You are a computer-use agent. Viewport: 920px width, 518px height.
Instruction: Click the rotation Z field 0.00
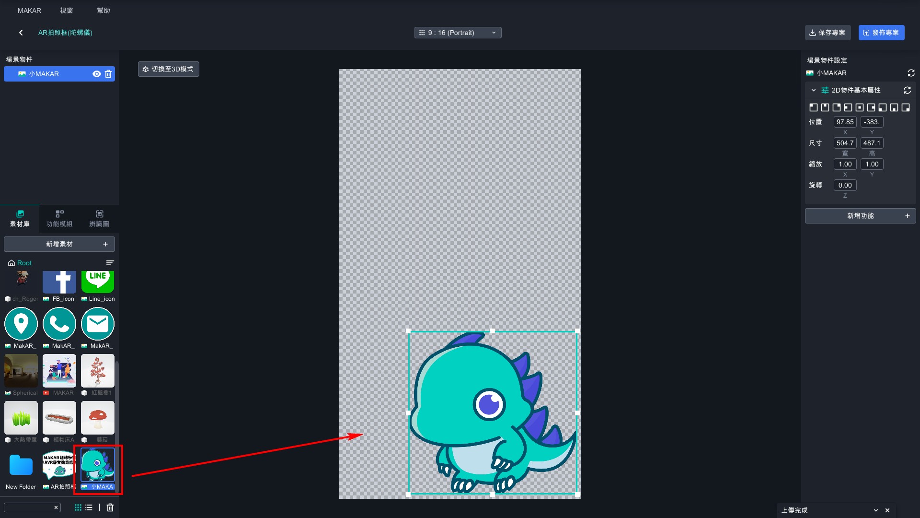pyautogui.click(x=845, y=185)
